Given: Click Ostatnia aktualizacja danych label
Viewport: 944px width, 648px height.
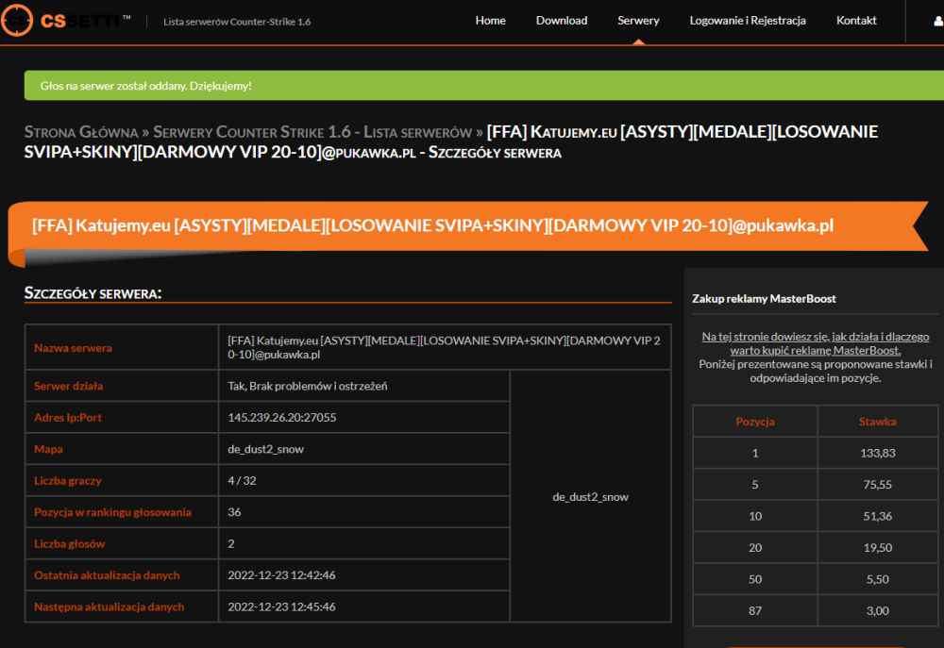Looking at the screenshot, I should (107, 575).
